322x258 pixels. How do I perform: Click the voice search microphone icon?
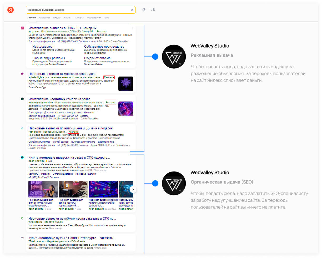point(144,9)
